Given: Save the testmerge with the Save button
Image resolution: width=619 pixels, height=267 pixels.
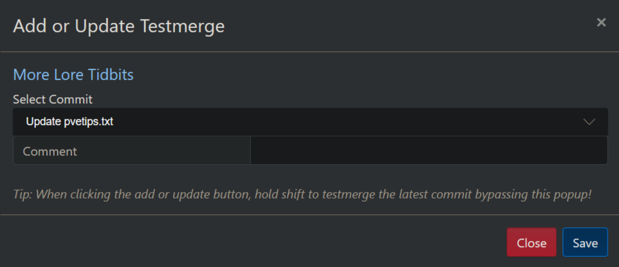Looking at the screenshot, I should point(585,243).
